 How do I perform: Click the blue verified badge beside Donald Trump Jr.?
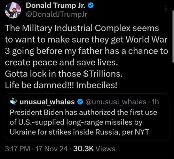[90, 6]
